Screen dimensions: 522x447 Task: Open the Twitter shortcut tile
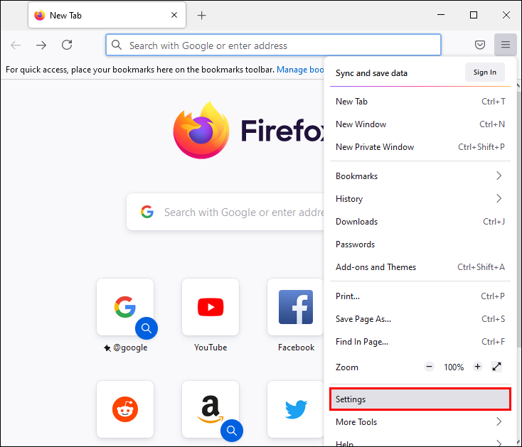point(296,409)
